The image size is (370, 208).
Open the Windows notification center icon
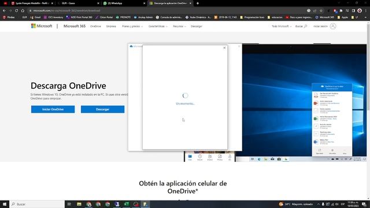(x=364, y=204)
